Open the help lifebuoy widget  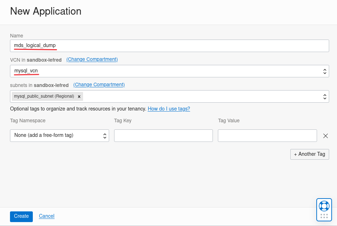click(324, 206)
